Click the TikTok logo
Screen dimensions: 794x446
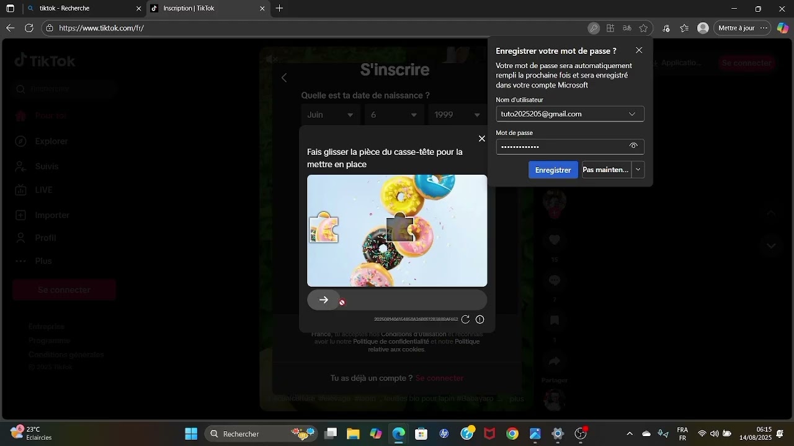pos(45,60)
